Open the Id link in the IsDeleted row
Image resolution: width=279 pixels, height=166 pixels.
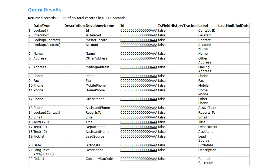[x=139, y=35]
